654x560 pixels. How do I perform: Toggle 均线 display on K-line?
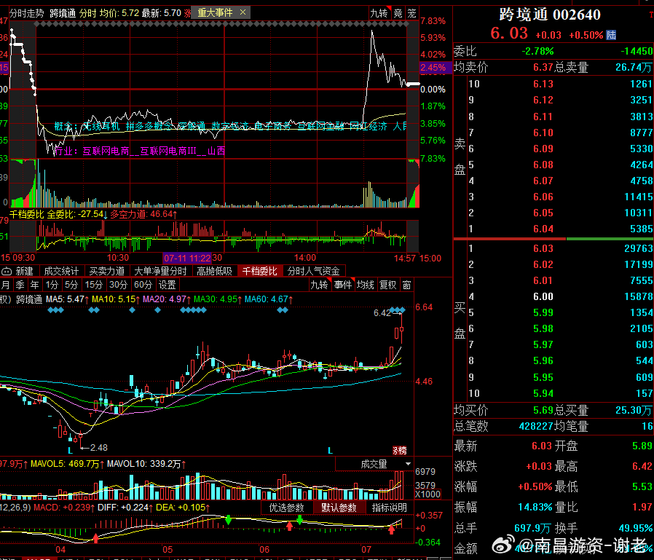pos(366,285)
